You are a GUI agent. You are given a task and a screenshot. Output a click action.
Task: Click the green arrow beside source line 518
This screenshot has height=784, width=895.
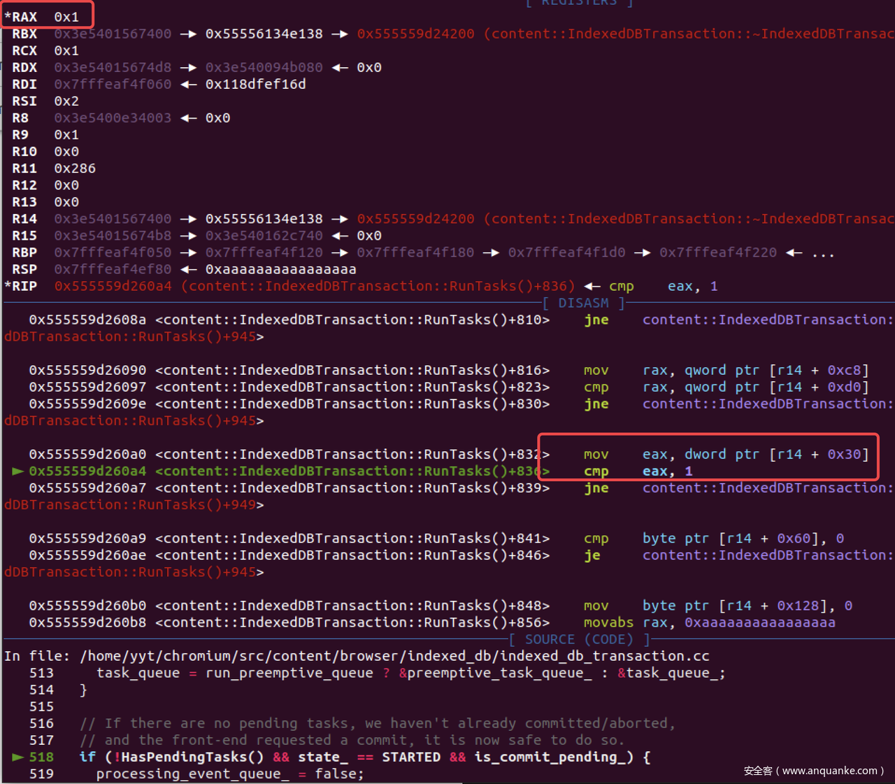[18, 757]
